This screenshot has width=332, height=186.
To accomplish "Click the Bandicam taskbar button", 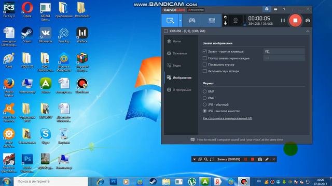I will point(243,181).
